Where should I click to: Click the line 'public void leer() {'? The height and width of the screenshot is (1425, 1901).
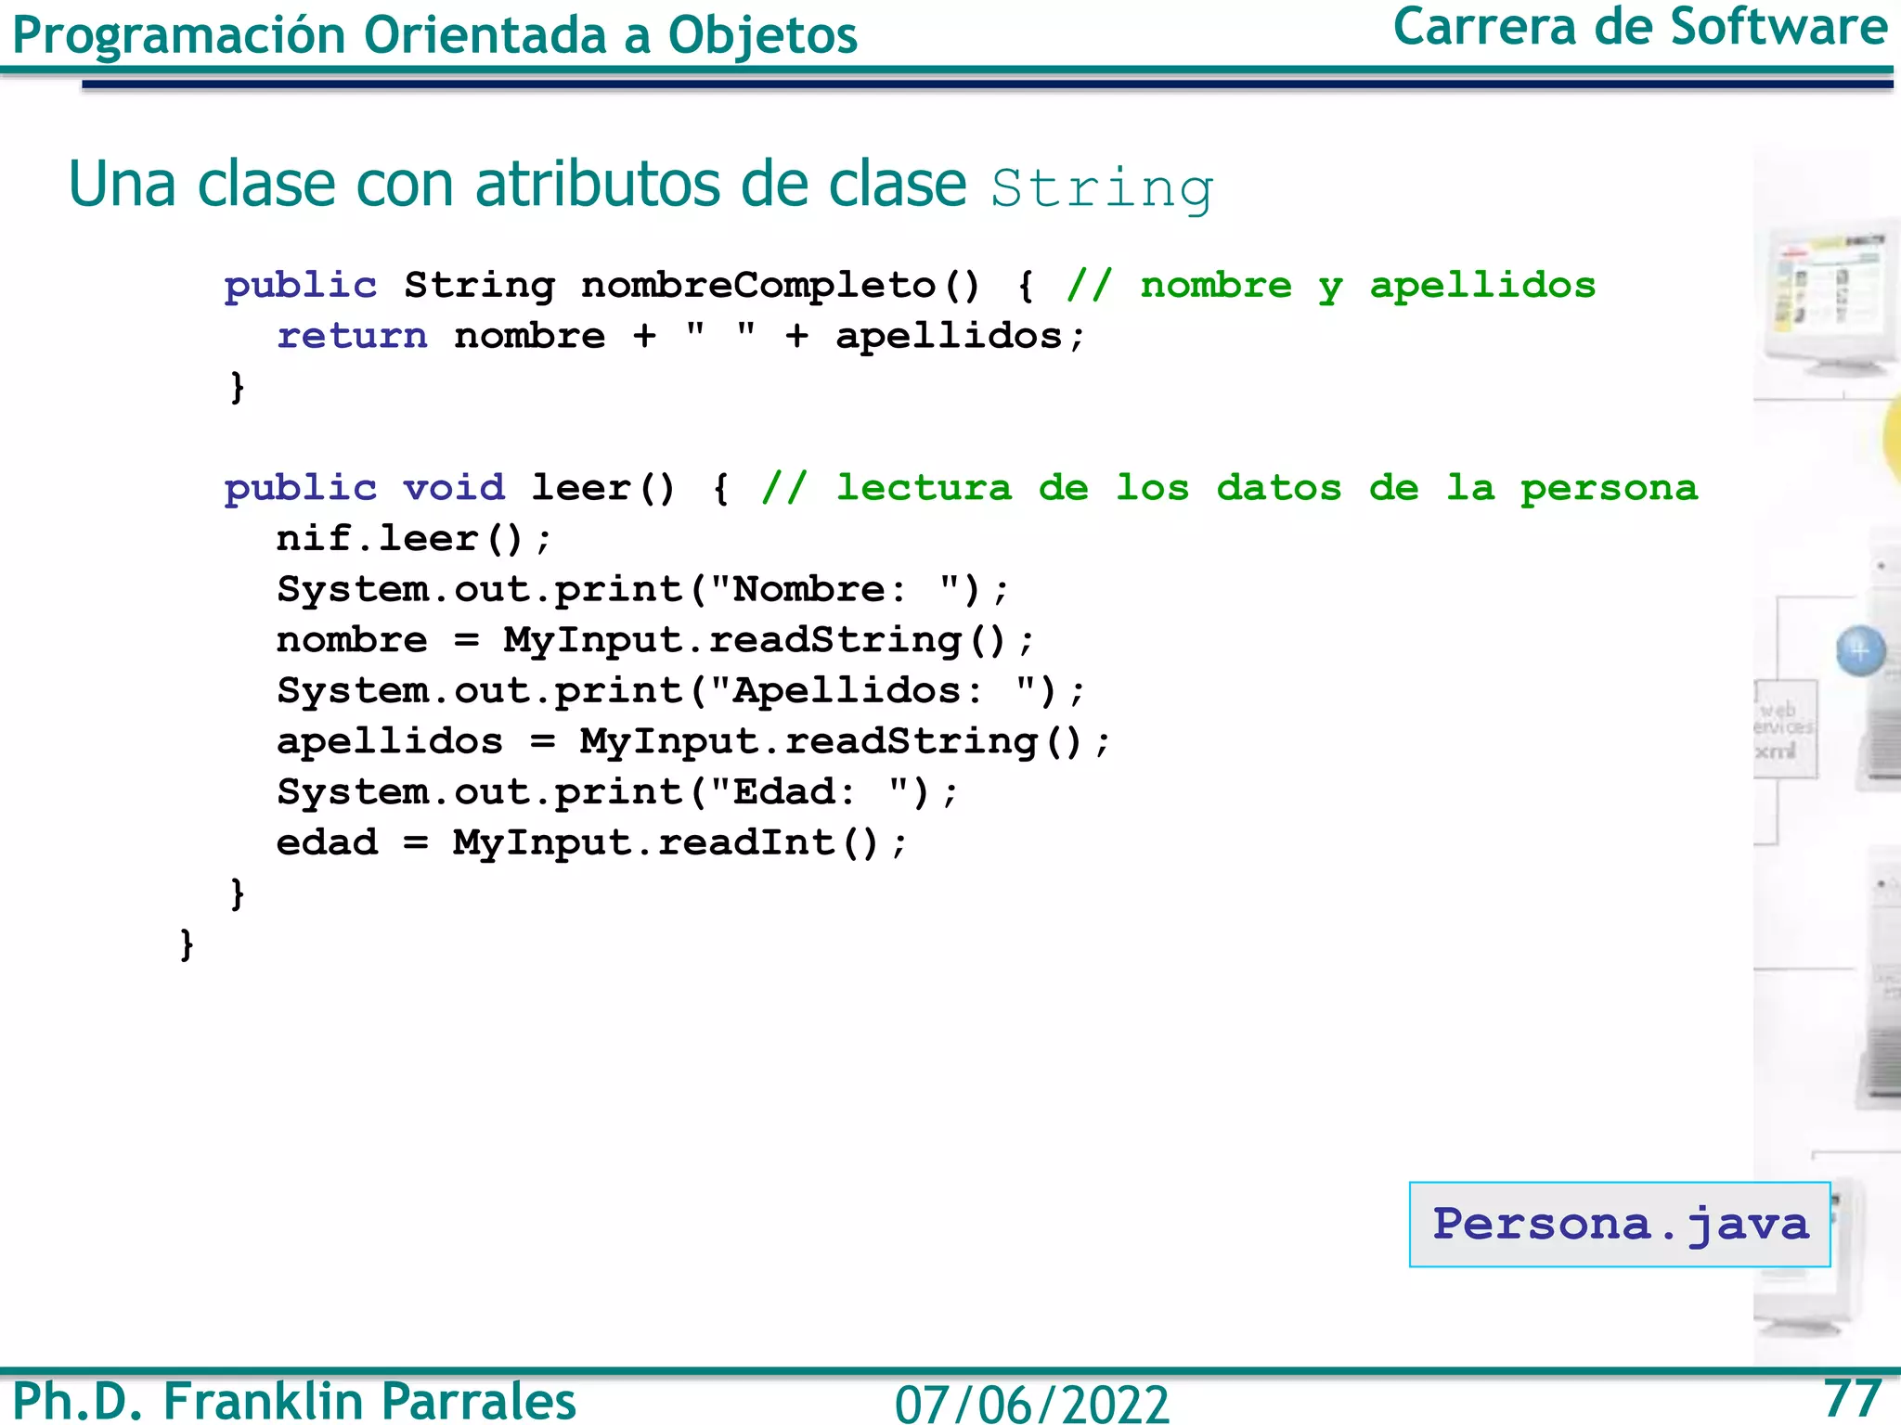pos(476,488)
